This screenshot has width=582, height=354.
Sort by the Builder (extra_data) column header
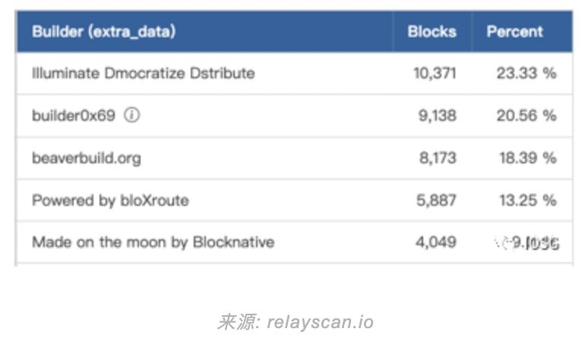click(103, 32)
